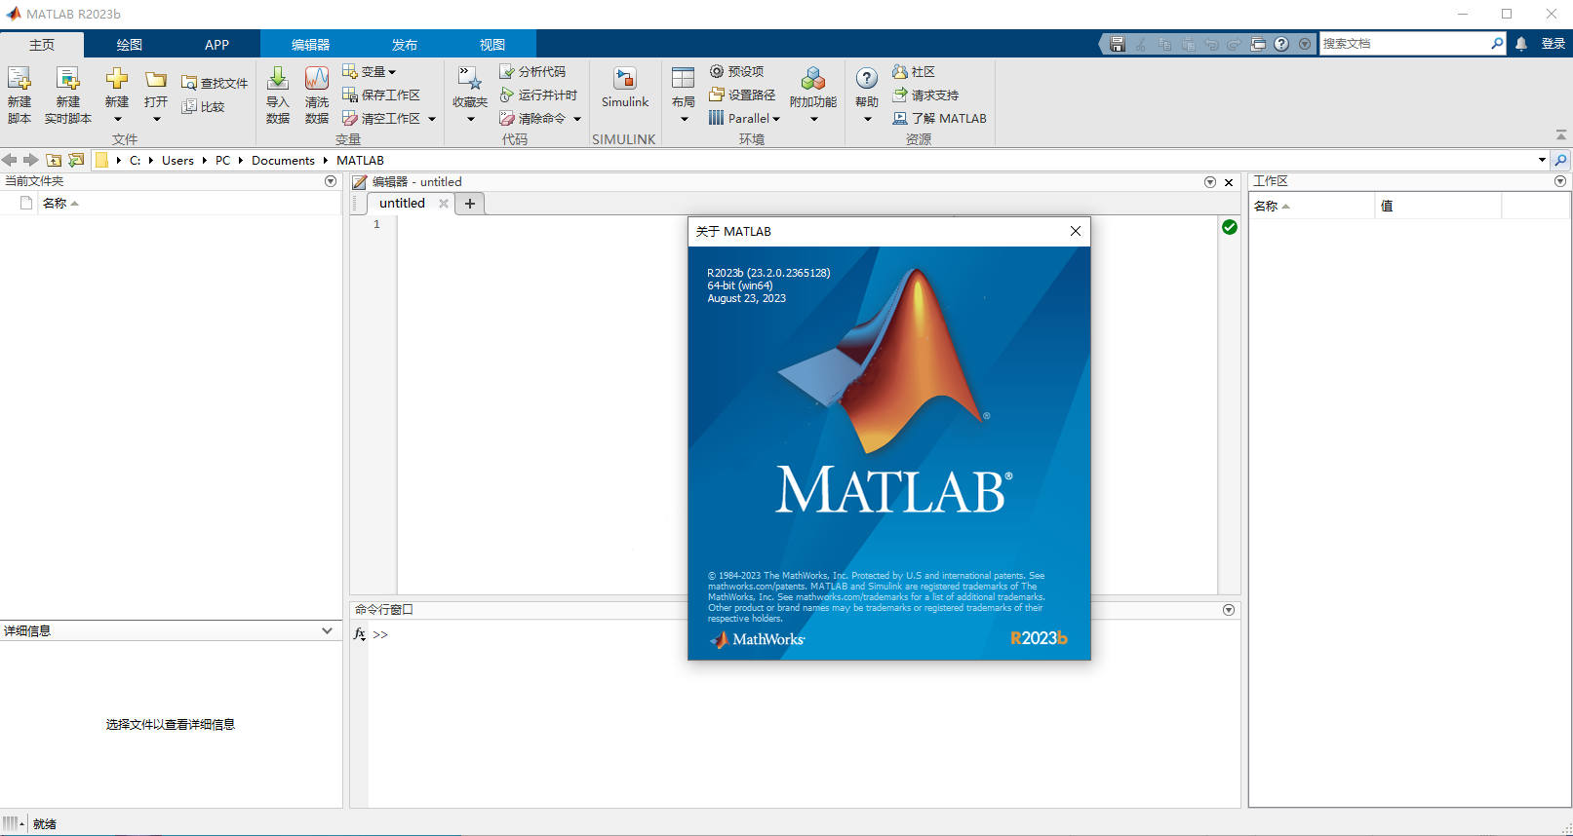Open Command Window actions menu
Image resolution: width=1573 pixels, height=836 pixels.
pos(1229,610)
